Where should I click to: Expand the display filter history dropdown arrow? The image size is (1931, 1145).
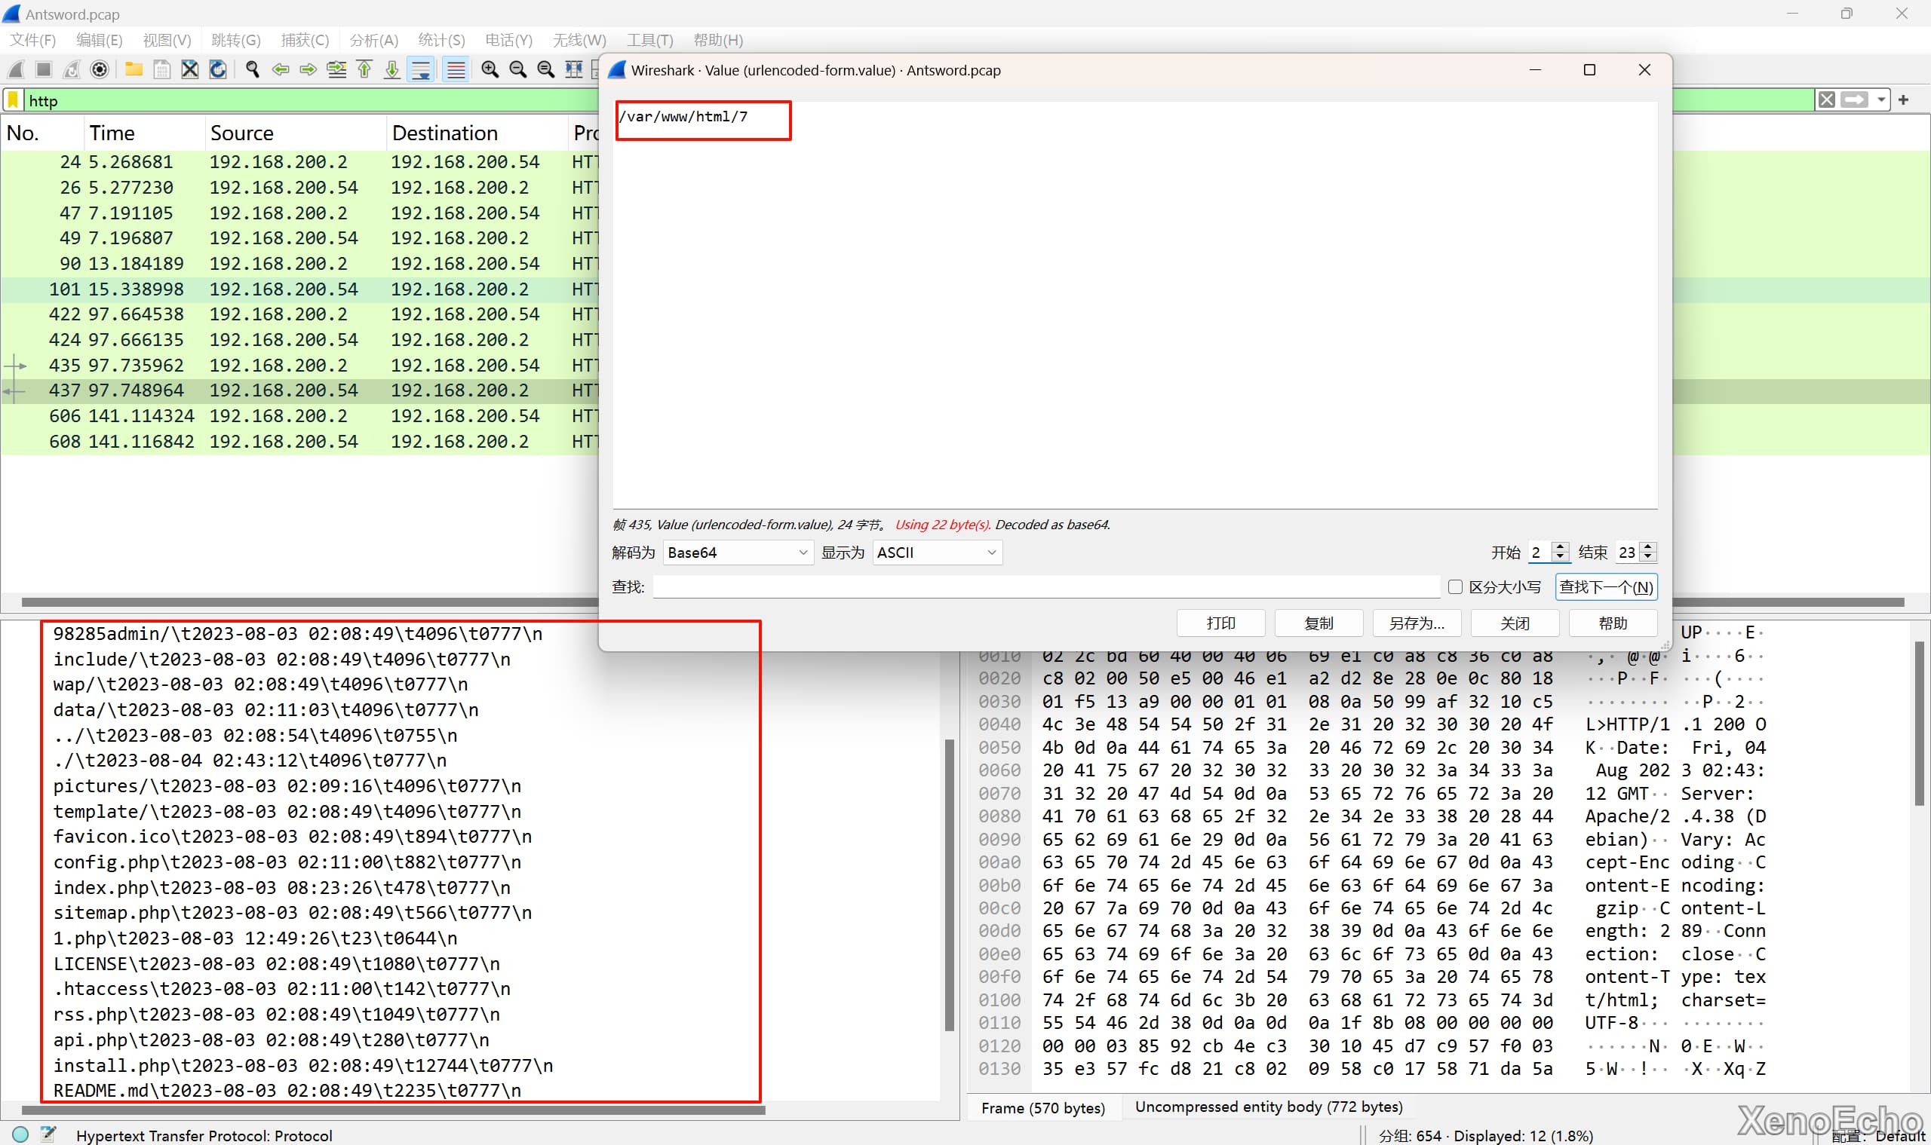click(x=1881, y=99)
